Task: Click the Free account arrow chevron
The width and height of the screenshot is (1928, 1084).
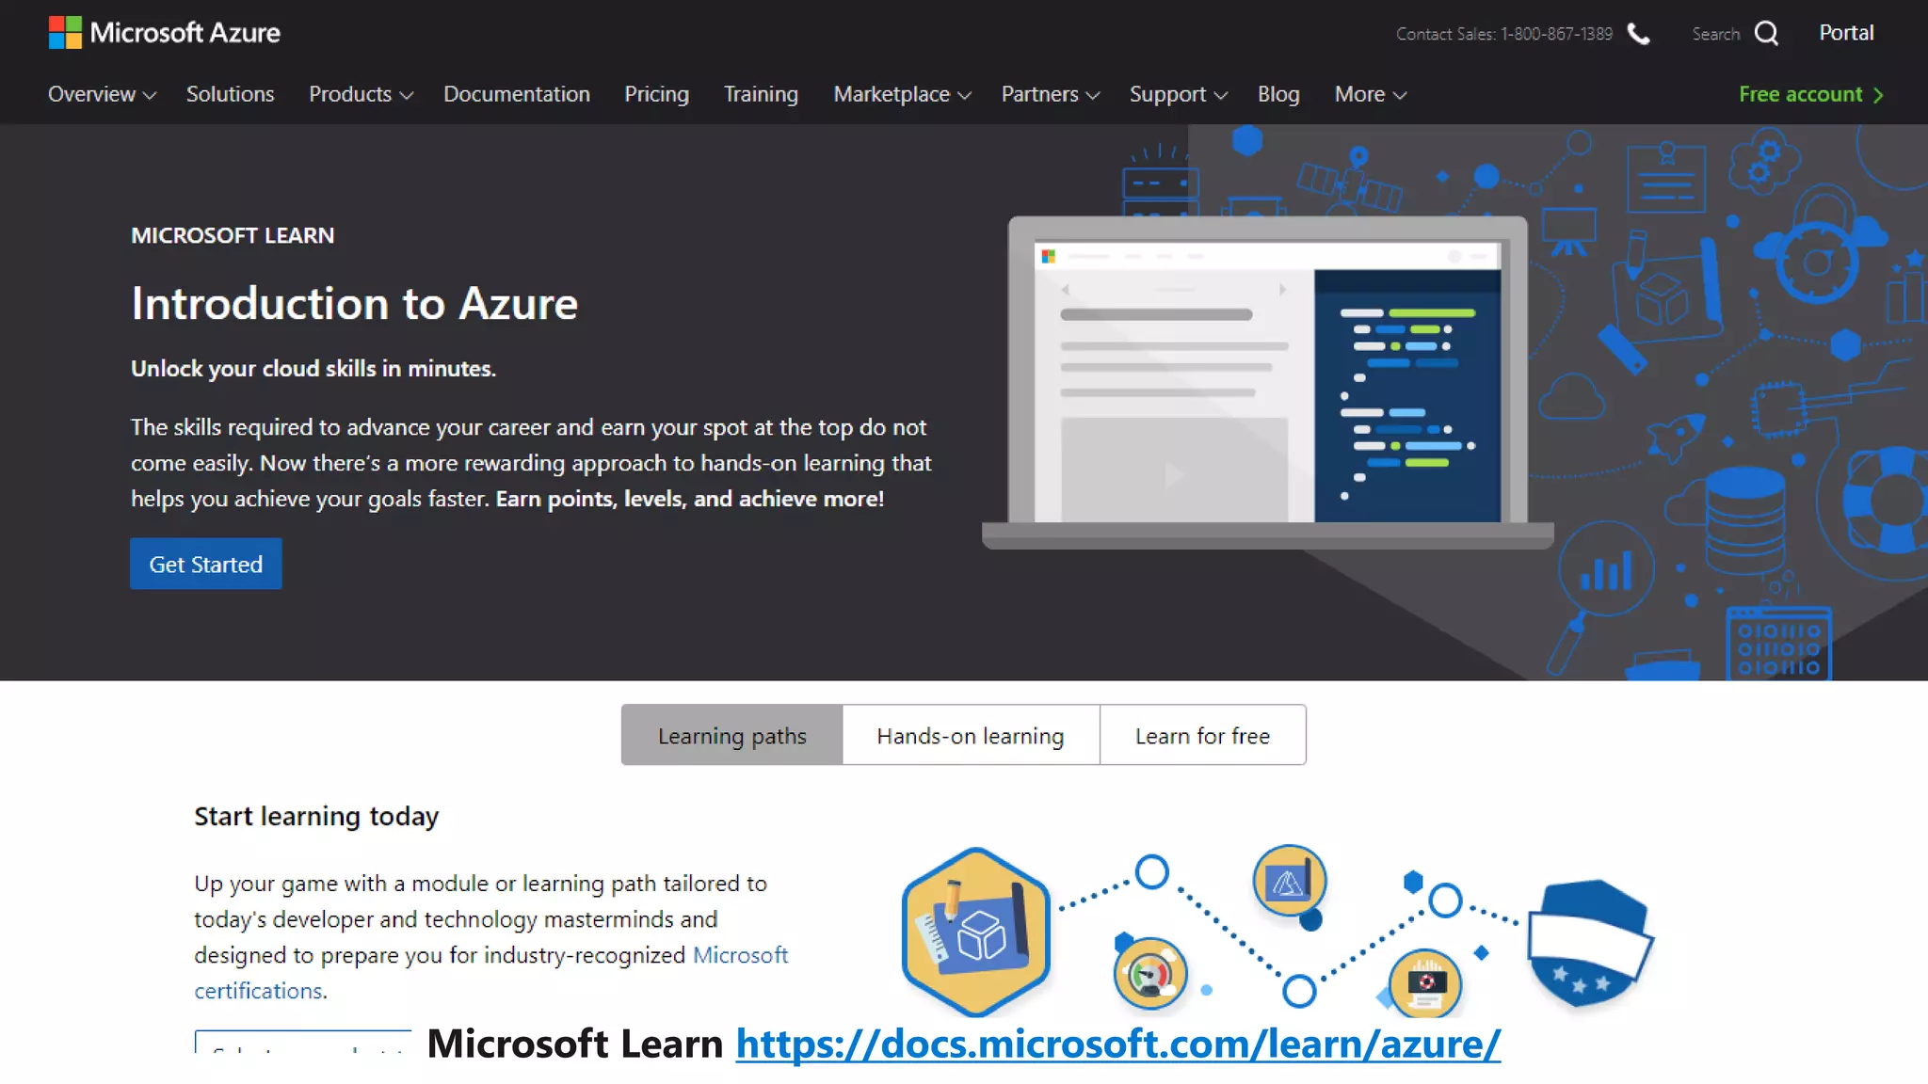Action: [1878, 95]
